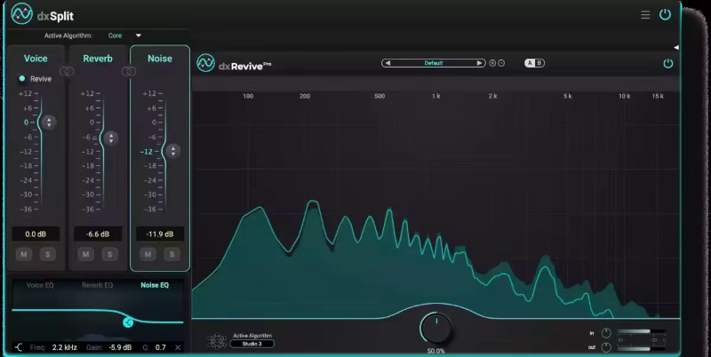Select the filter shape icon beside Freq
Screen dimensions: 711x357
19,346
